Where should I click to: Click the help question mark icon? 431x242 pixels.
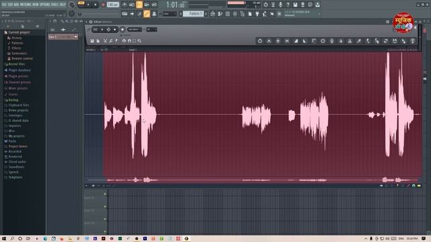pyautogui.click(x=288, y=5)
